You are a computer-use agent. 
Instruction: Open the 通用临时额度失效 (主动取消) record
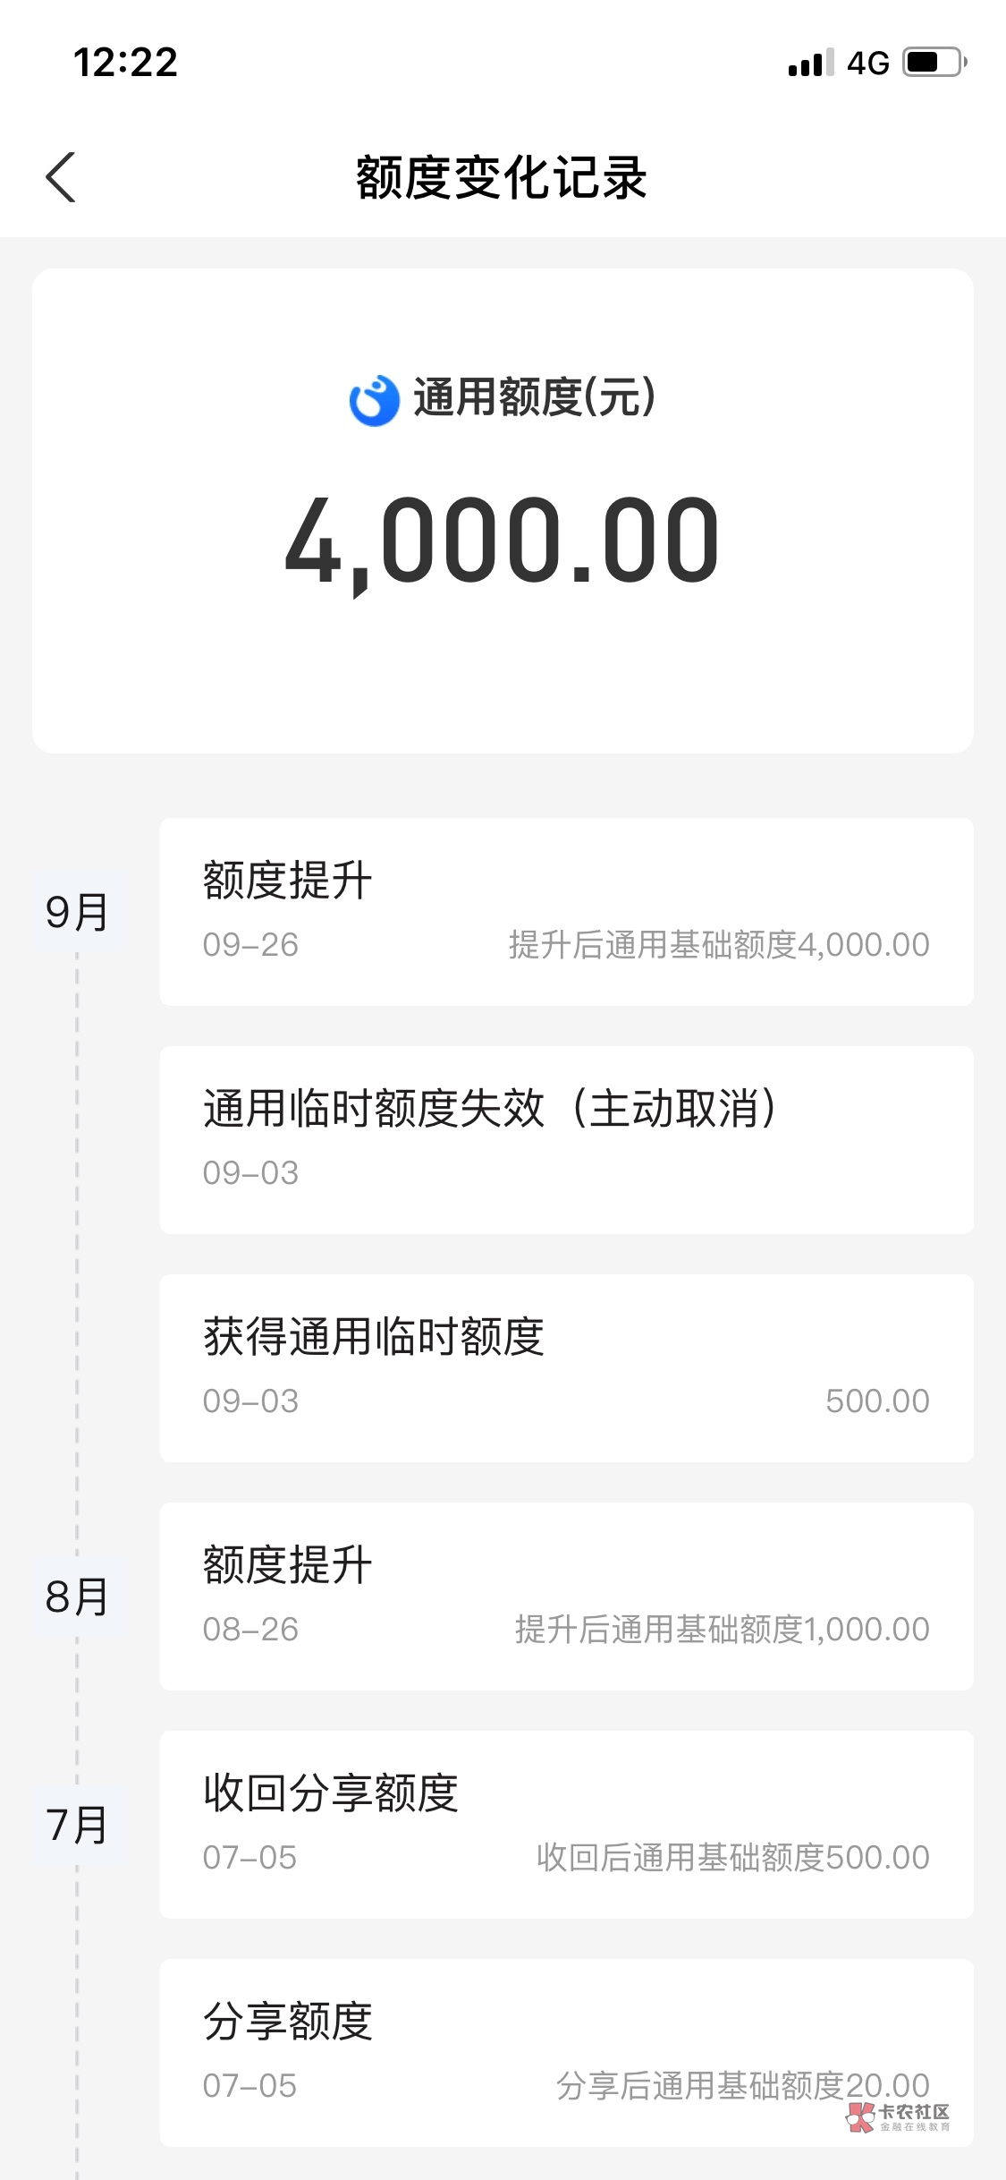[566, 1139]
